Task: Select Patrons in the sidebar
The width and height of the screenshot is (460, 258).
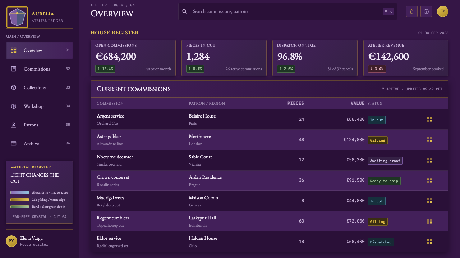Action: point(40,125)
